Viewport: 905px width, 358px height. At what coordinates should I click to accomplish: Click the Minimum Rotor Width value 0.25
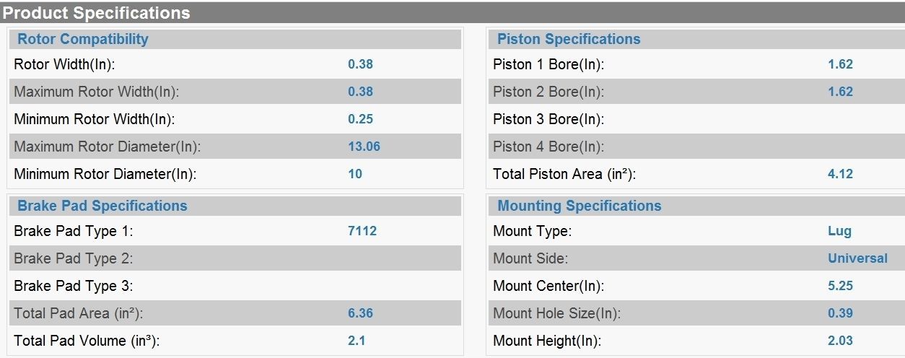[x=360, y=119]
